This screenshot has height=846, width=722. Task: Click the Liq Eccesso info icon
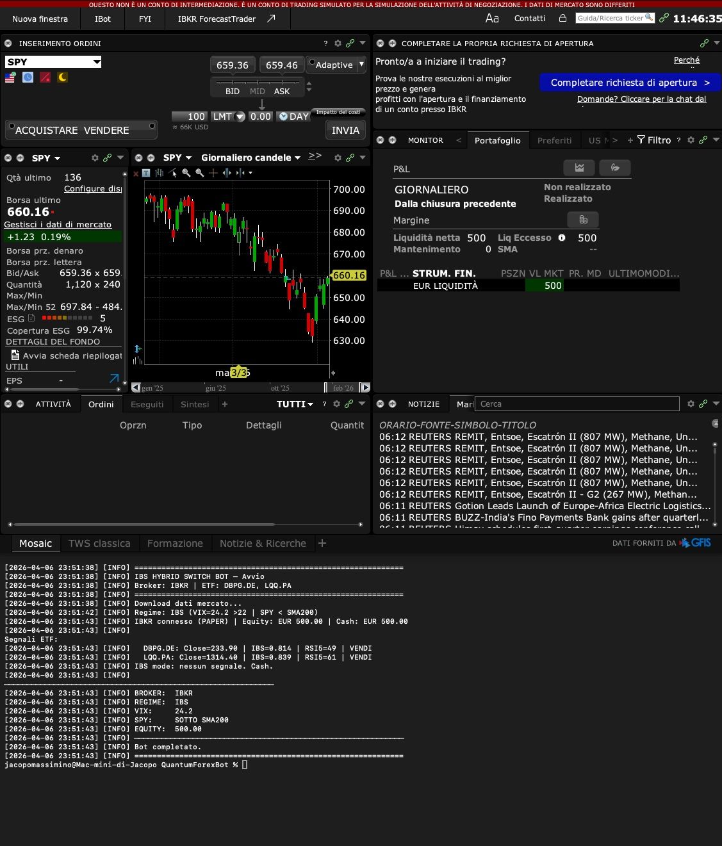pos(562,238)
